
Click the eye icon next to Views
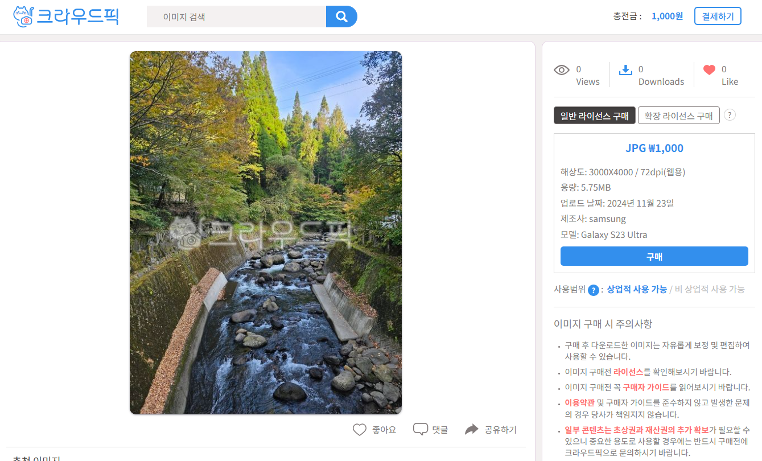click(x=561, y=69)
